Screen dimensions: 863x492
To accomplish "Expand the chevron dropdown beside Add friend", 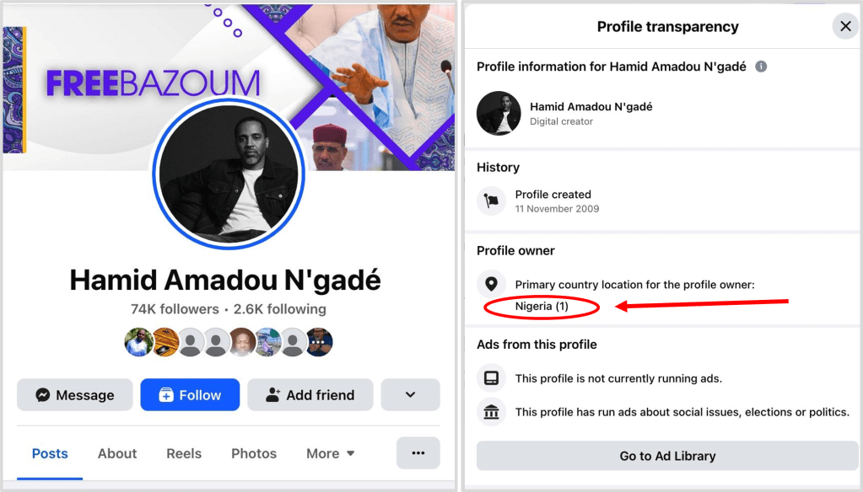I will coord(410,395).
